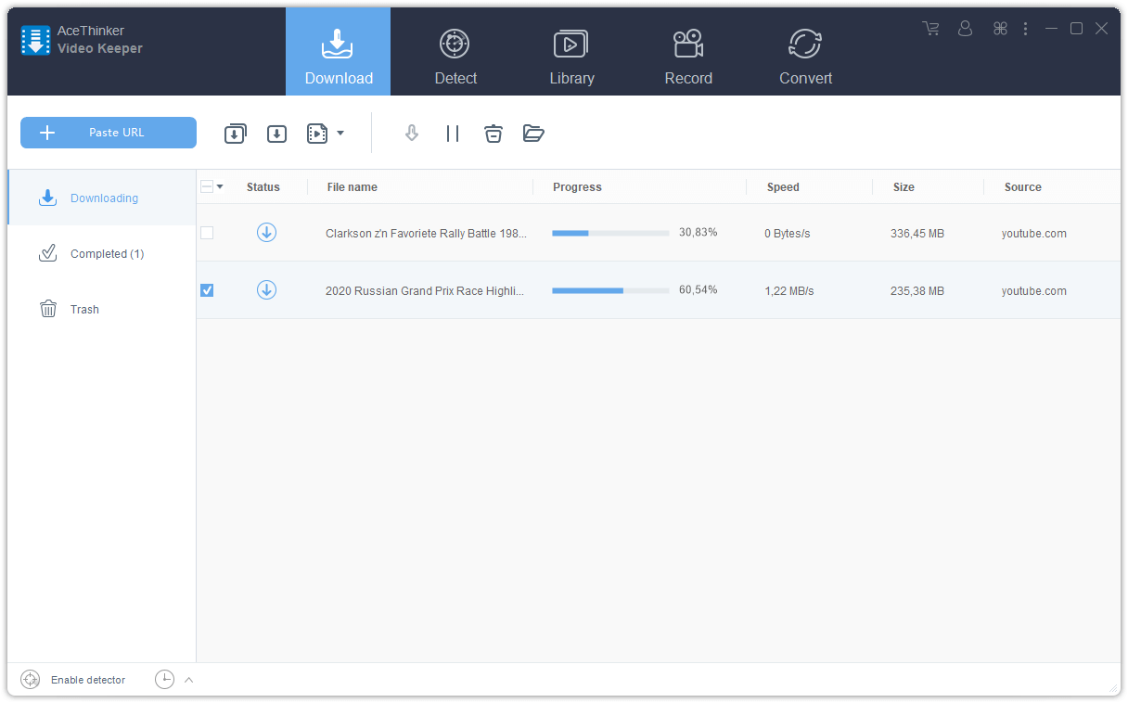Click the batch download multiple URLs icon
Screen dimensions: 1128x703
(236, 134)
